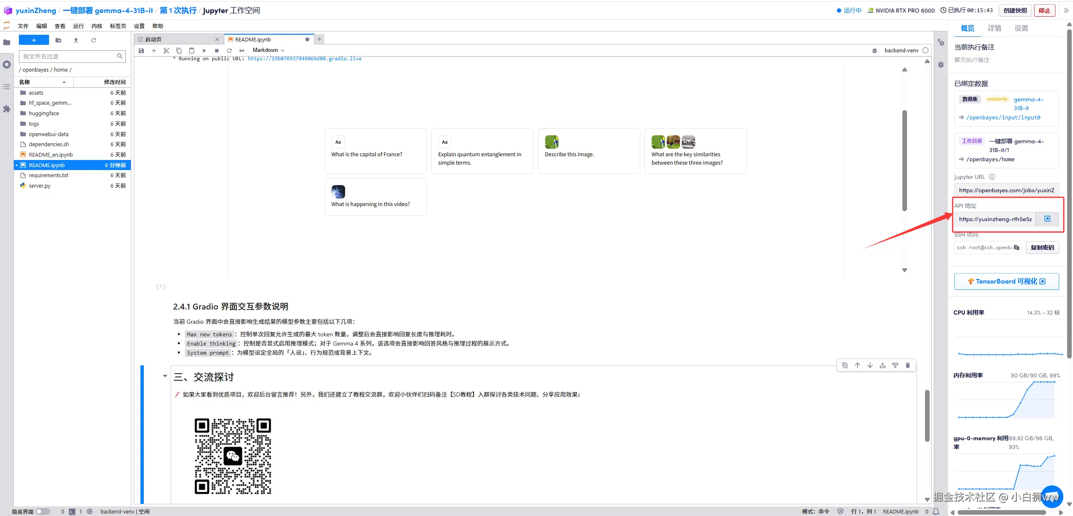Switch to the 详情 tab
This screenshot has height=516, width=1073.
994,28
